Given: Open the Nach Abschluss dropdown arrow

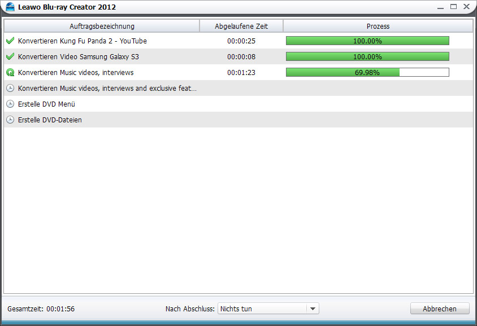Looking at the screenshot, I should tap(313, 309).
